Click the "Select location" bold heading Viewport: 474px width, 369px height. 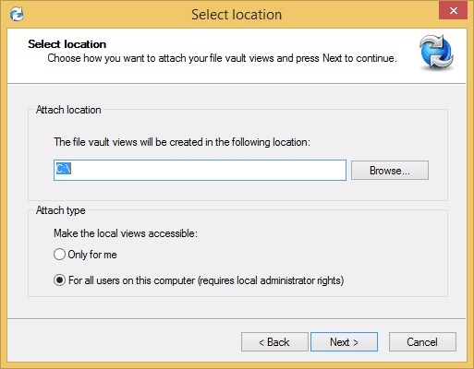coord(67,44)
